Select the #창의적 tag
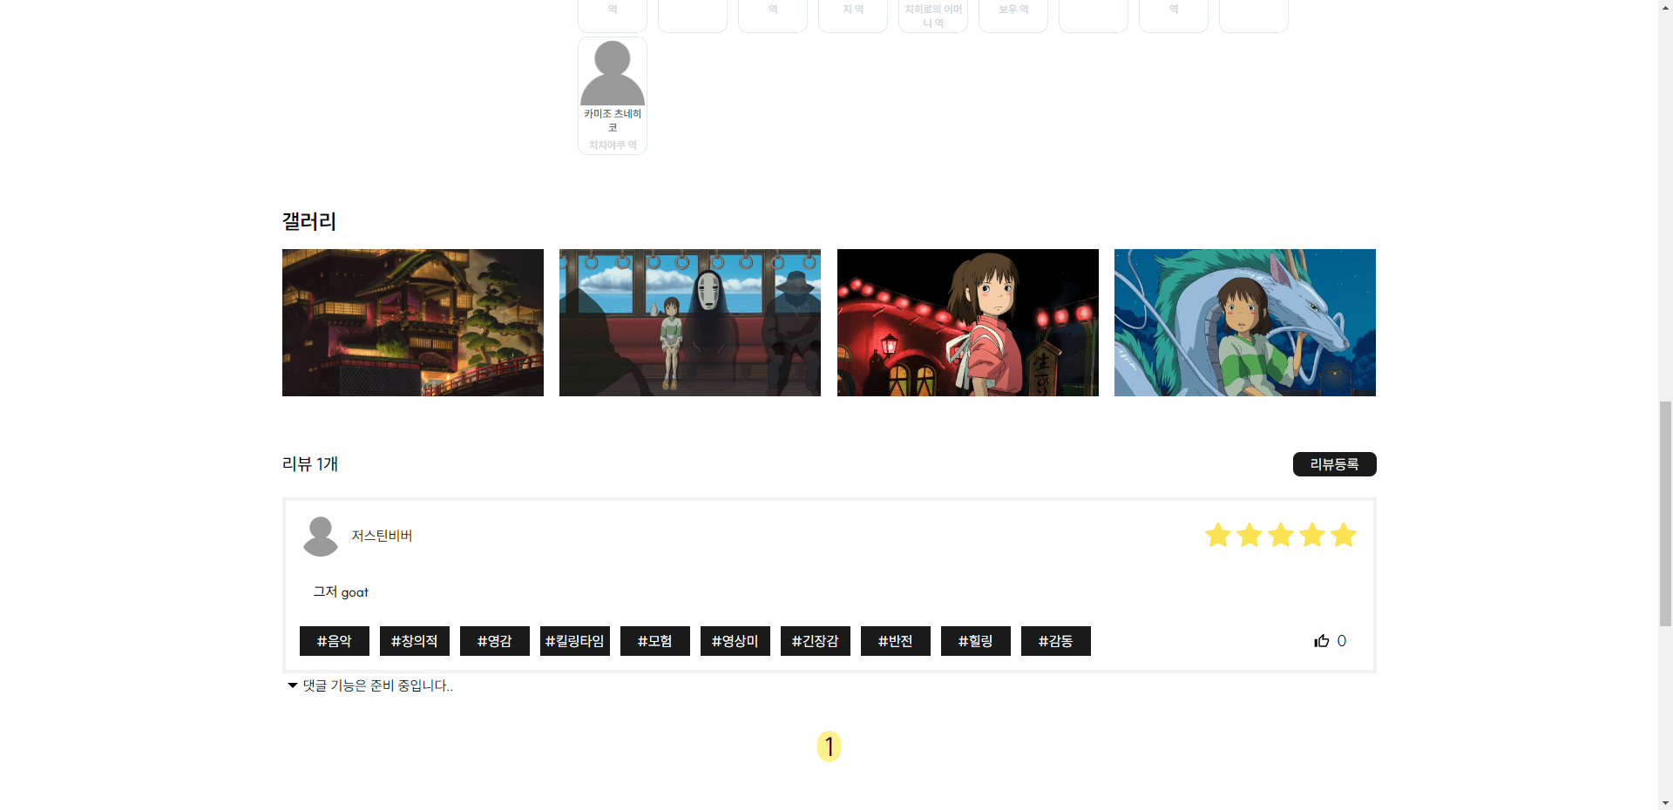Viewport: 1673px width, 810px height. click(415, 641)
